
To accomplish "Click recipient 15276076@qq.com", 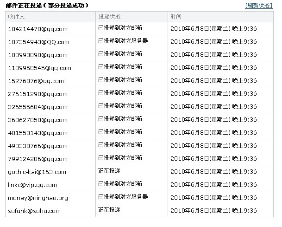I will tap(36, 81).
